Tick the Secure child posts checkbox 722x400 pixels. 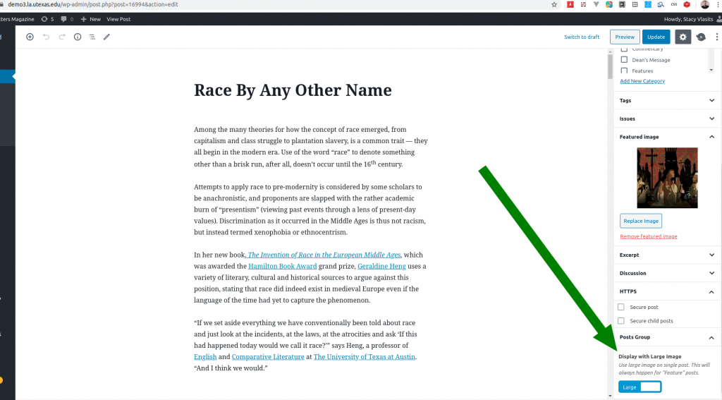point(621,321)
